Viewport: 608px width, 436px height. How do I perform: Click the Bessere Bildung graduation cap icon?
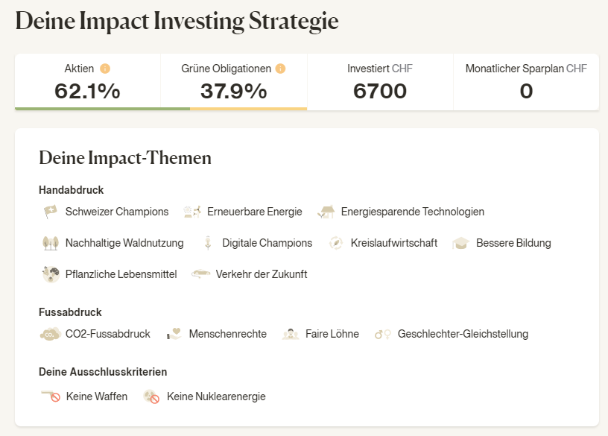460,243
